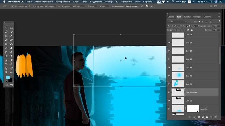Open the Фильтр menu

coord(109,2)
